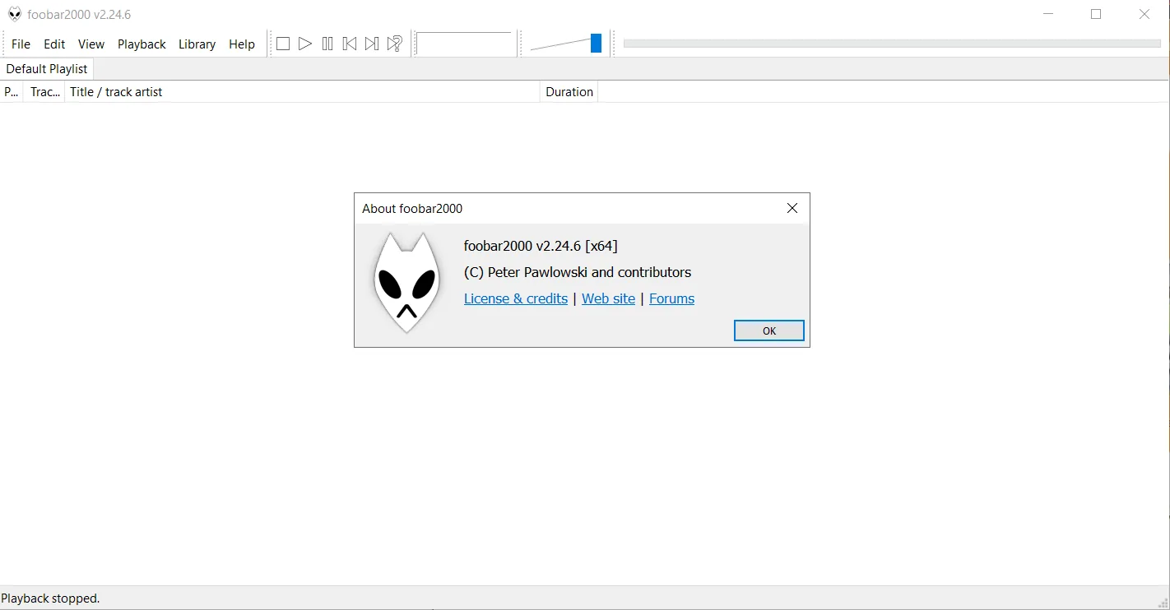Open the Playback menu
Viewport: 1170px width, 610px height.
142,44
